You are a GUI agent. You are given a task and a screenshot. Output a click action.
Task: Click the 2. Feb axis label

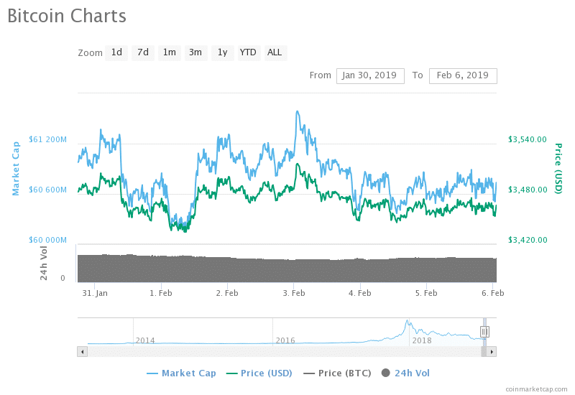tap(227, 293)
